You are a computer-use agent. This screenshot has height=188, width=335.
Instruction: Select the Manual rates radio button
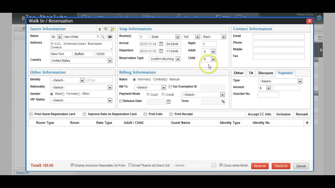click(166, 80)
